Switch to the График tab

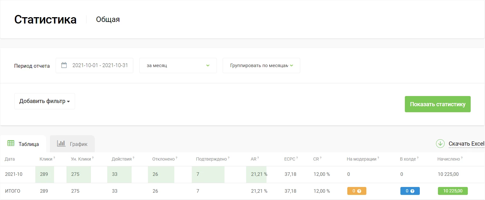pos(72,144)
